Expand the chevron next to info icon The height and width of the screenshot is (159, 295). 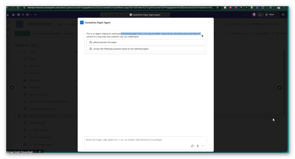pos(31,15)
